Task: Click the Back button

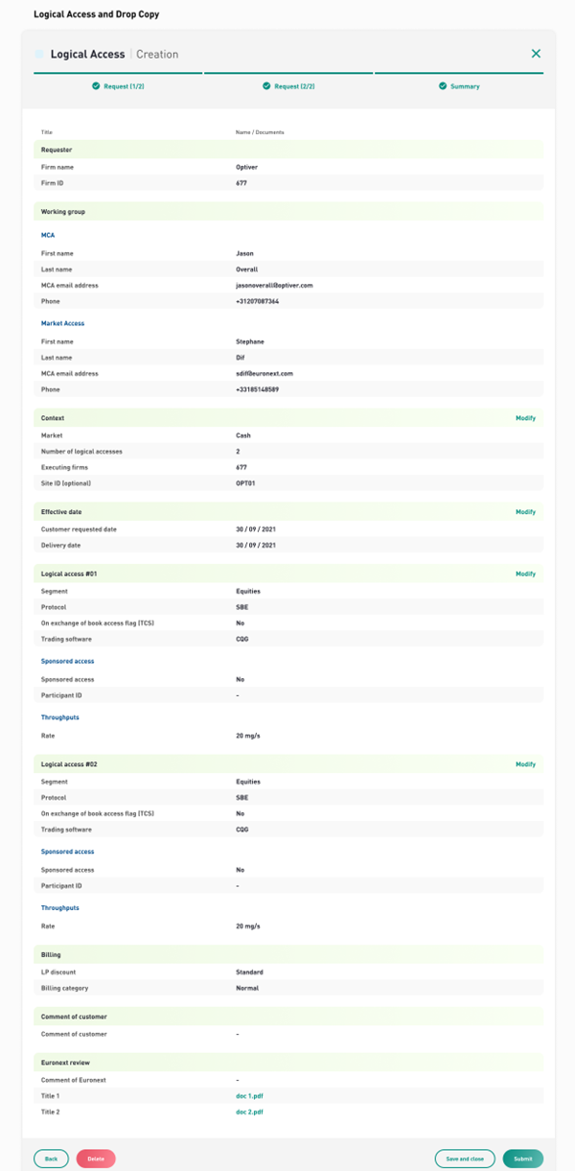Action: [x=51, y=1159]
